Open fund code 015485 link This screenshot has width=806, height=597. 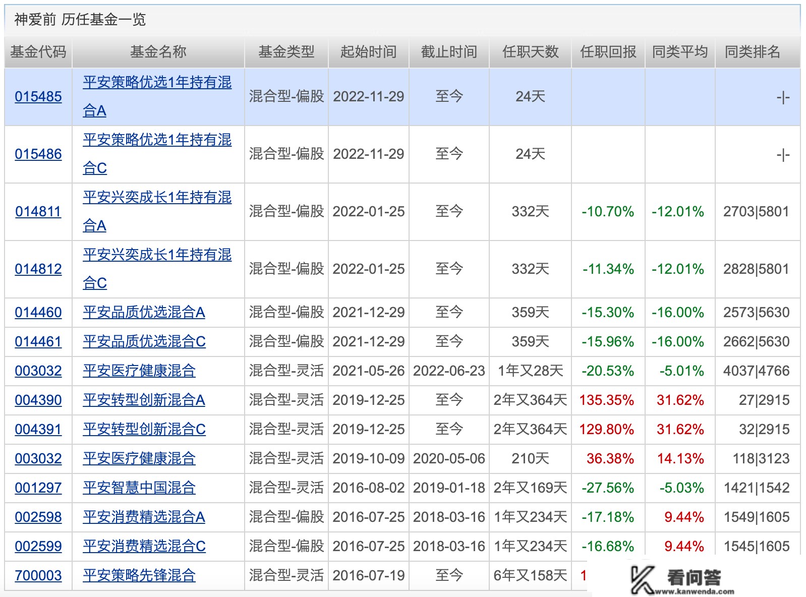[38, 97]
